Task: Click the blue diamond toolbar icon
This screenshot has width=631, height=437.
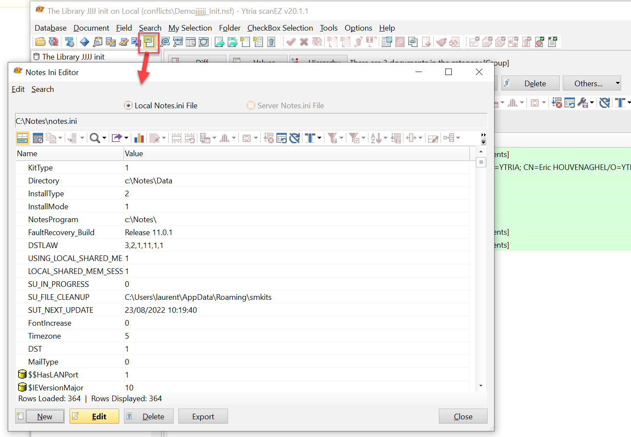Action: 85,42
